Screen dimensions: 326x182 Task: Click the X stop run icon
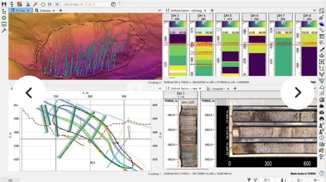[x=57, y=4]
